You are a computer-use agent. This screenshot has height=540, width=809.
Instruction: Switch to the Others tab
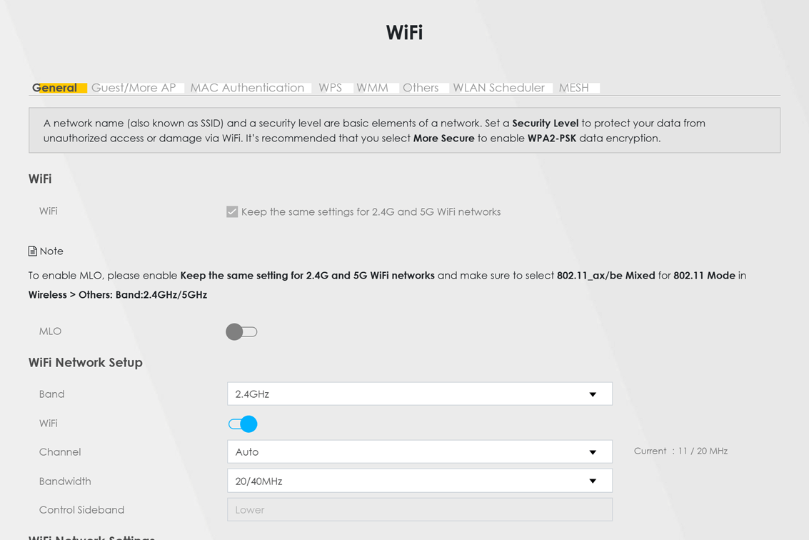pos(421,88)
